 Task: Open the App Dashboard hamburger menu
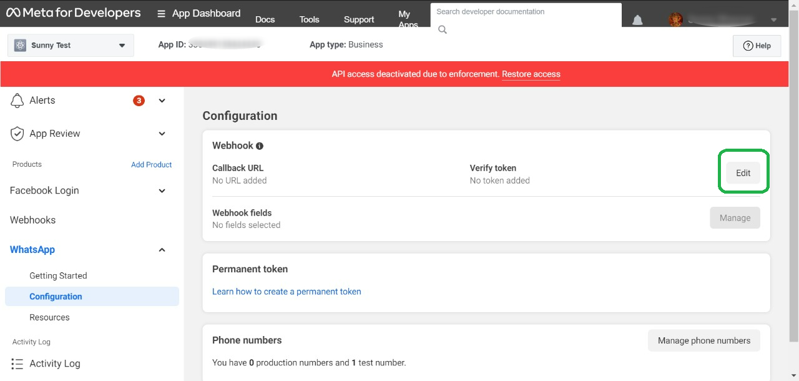161,14
